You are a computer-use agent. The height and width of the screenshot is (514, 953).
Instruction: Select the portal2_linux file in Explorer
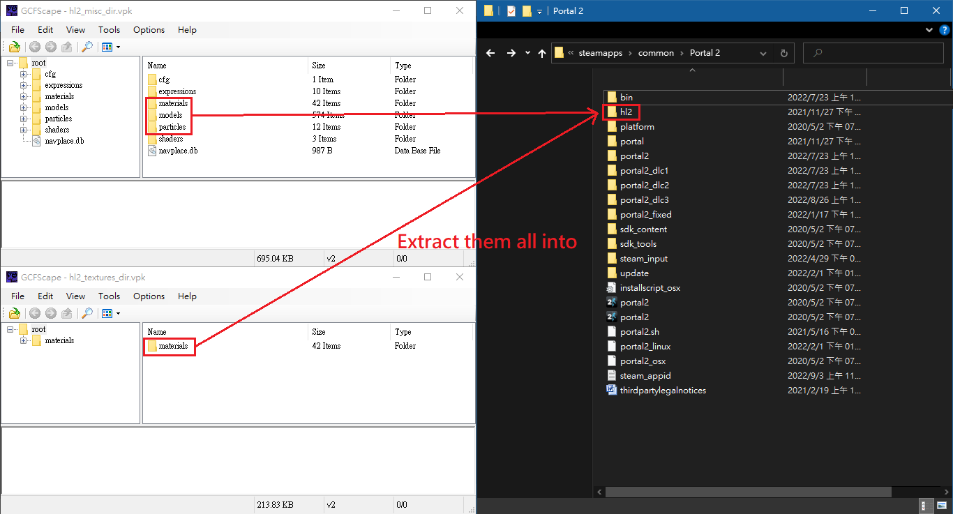[645, 347]
